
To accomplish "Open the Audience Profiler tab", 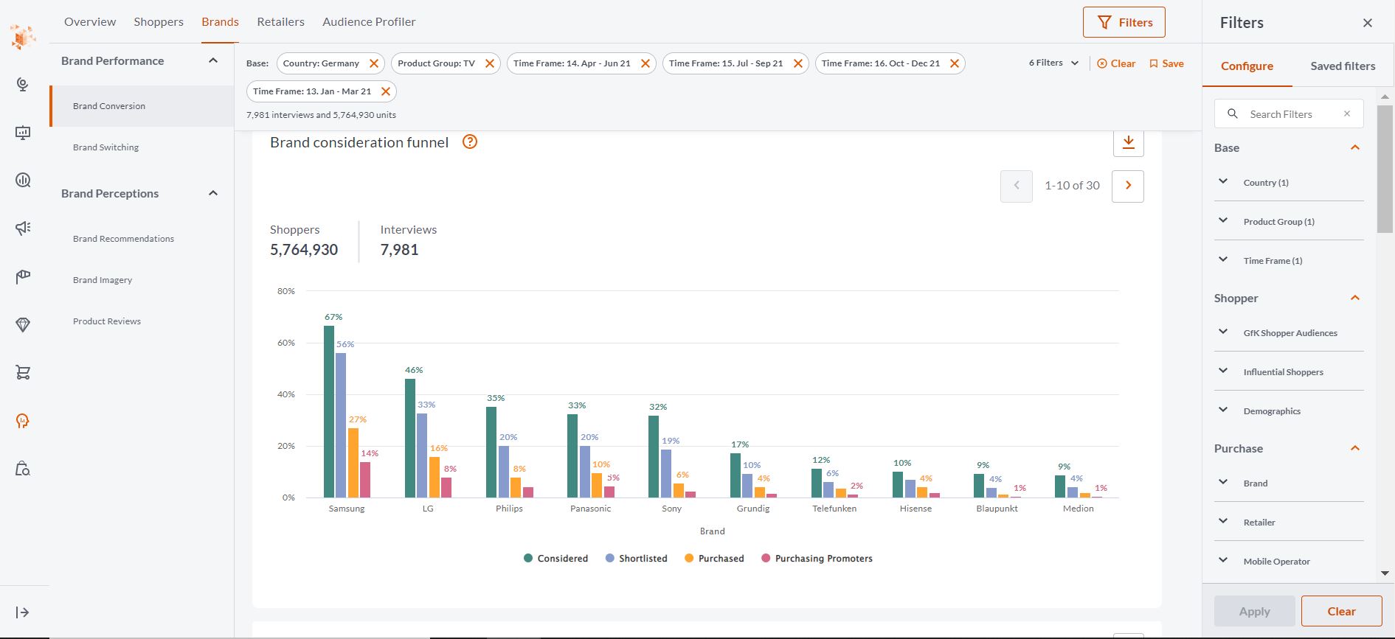I will pos(369,22).
